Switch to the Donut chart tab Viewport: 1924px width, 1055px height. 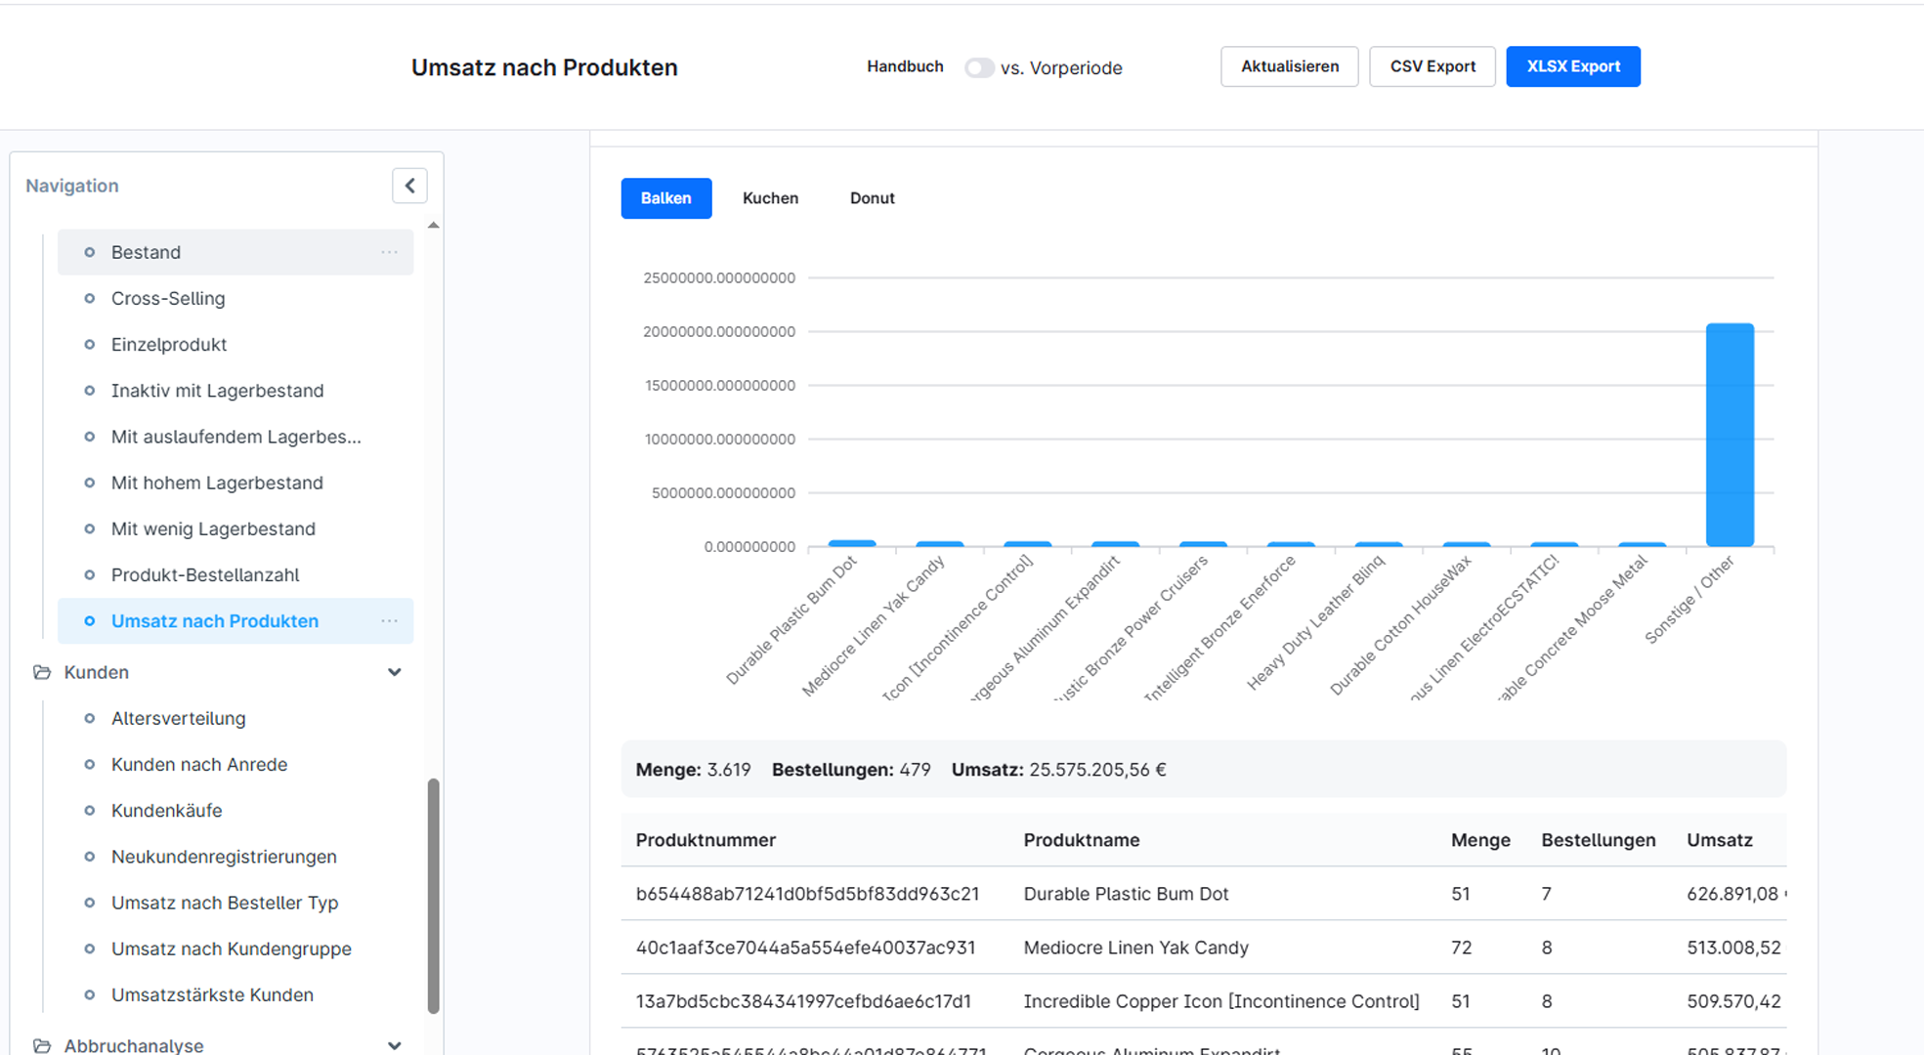click(x=873, y=198)
